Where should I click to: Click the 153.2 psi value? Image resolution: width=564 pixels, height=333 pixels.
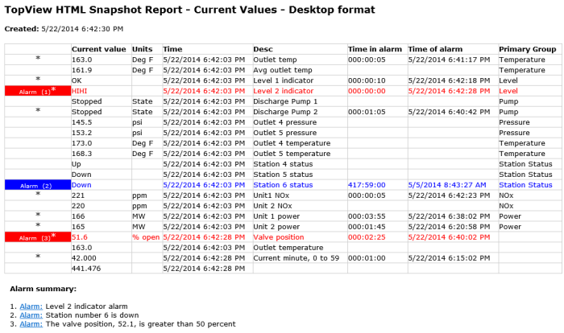click(81, 133)
